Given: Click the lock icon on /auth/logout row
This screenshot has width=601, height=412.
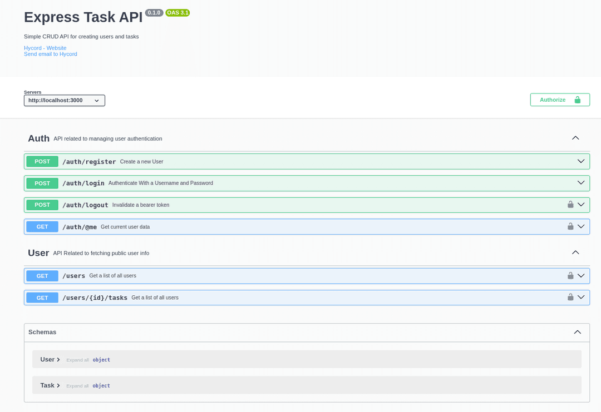Looking at the screenshot, I should tap(570, 205).
